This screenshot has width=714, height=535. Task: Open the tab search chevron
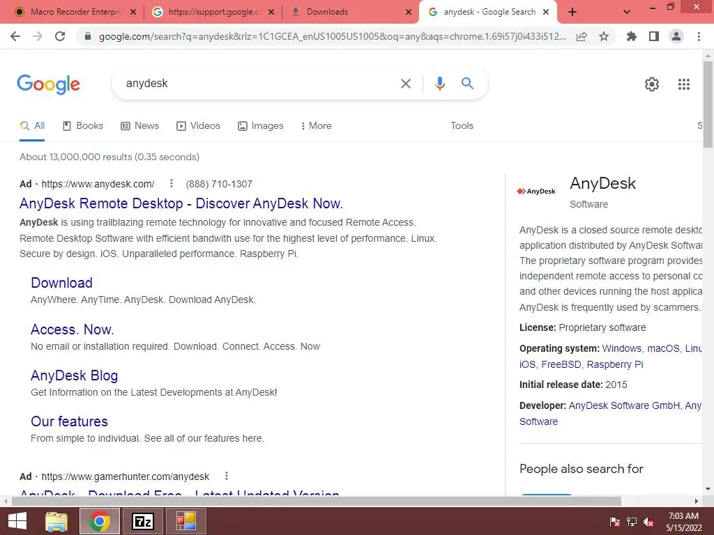627,12
